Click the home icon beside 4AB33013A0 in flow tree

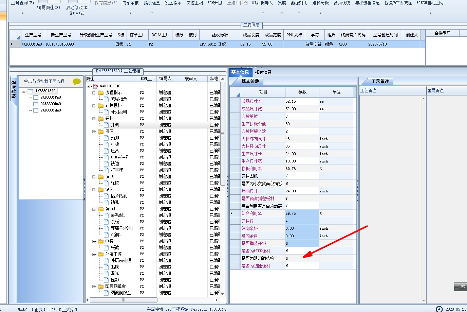pos(95,86)
